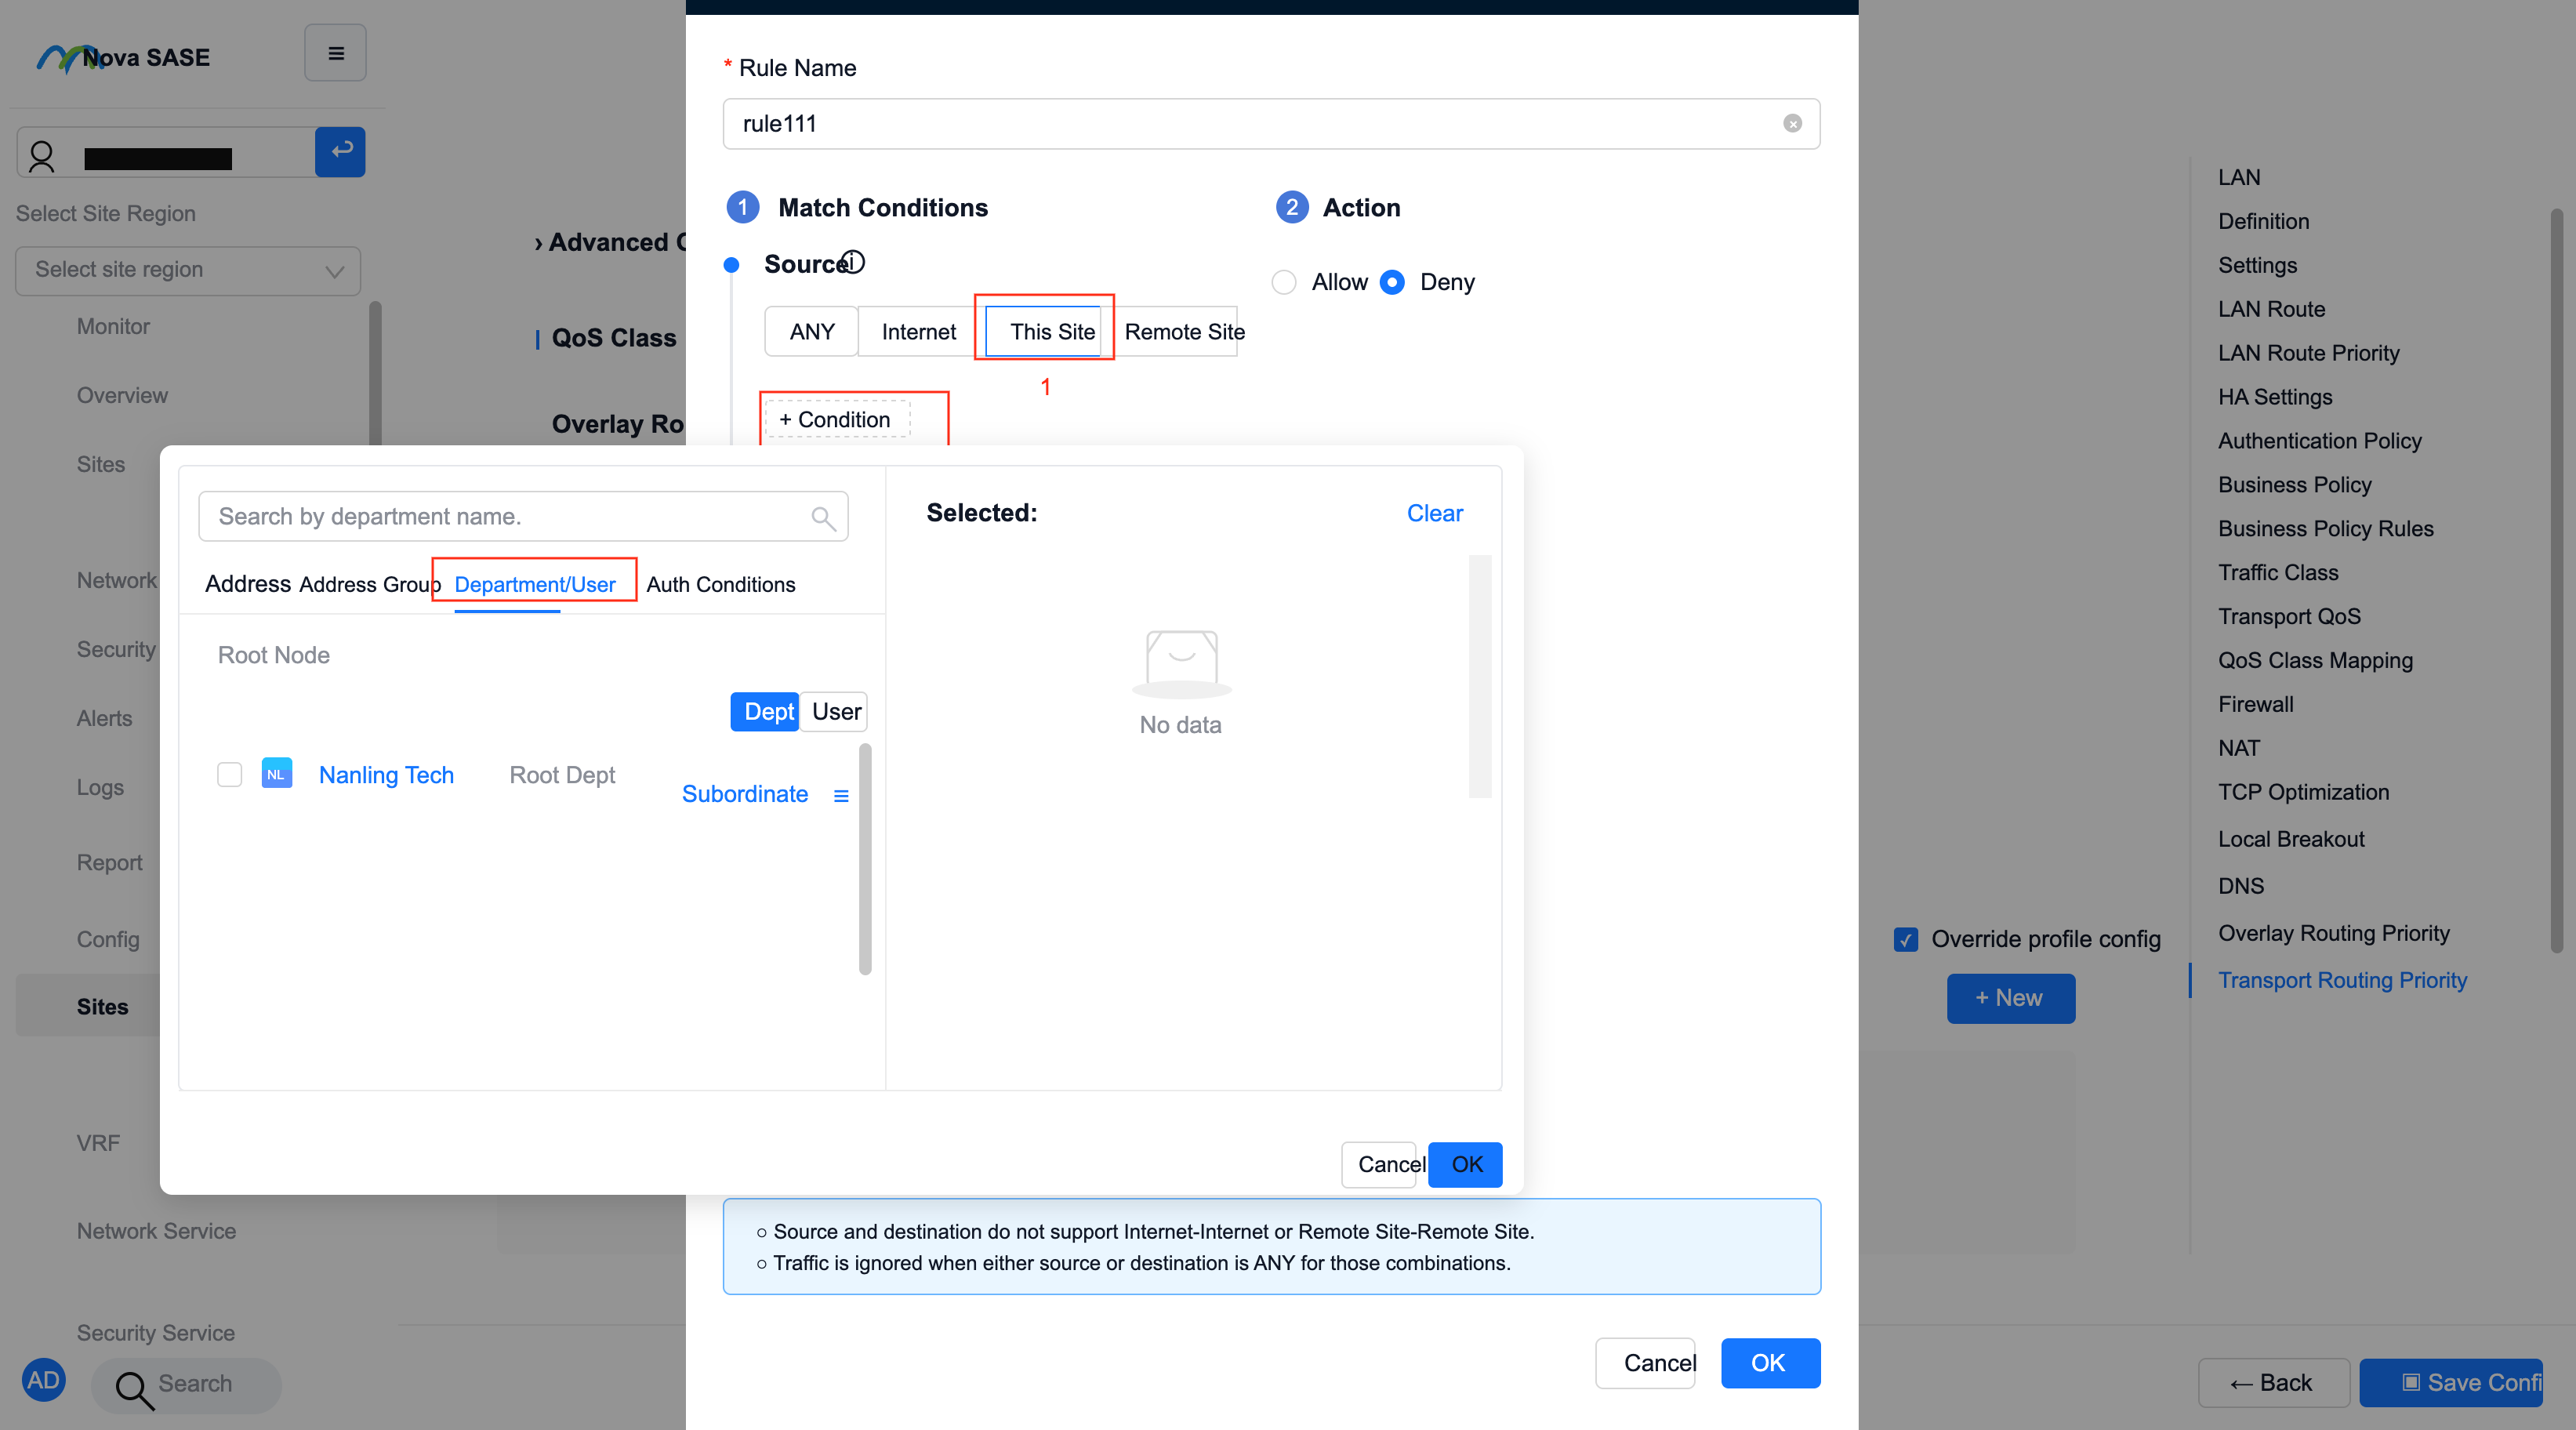
Task: Click the Subordinate link
Action: [744, 794]
